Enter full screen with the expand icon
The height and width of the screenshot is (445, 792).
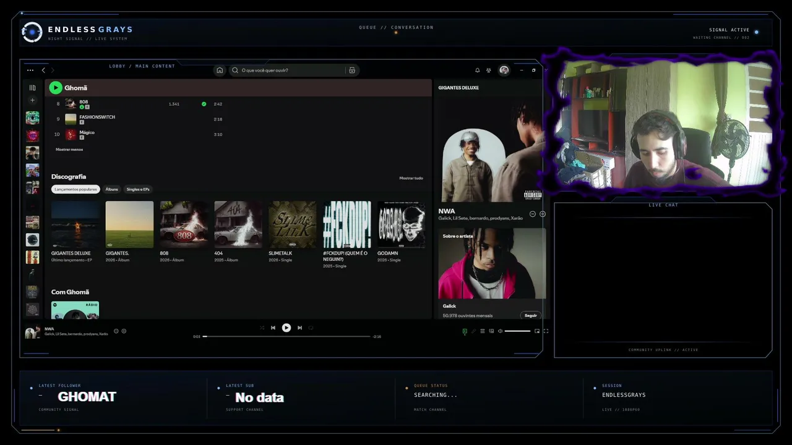point(546,331)
